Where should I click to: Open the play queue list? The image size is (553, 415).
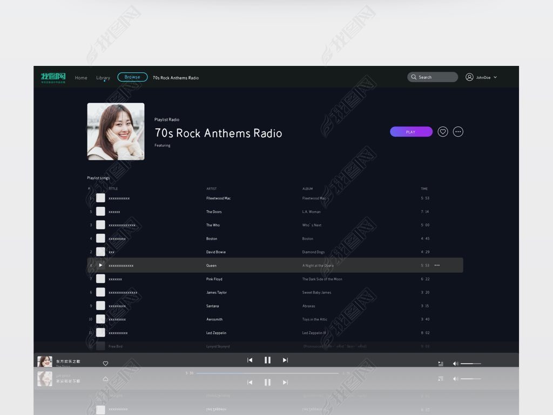point(441,364)
